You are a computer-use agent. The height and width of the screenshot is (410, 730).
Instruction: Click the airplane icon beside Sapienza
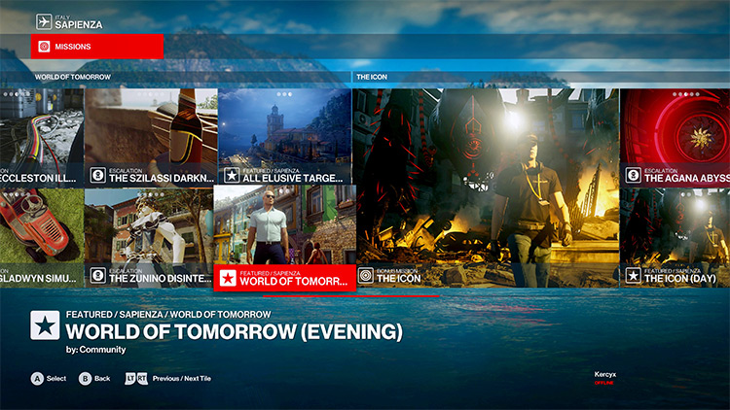pyautogui.click(x=44, y=21)
